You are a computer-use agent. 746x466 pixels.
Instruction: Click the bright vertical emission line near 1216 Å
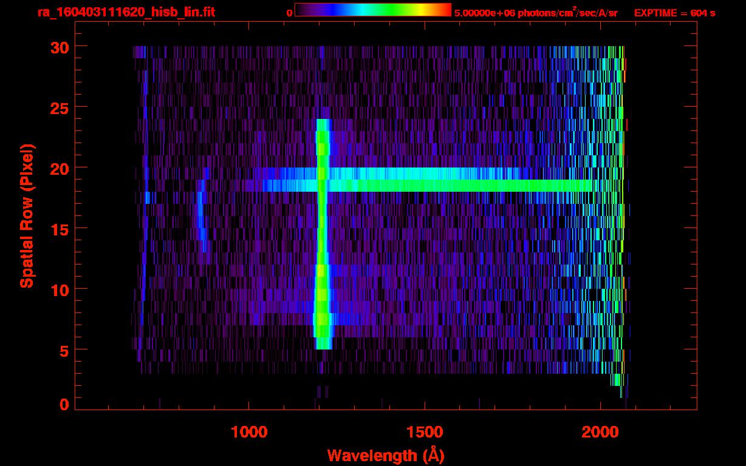[x=323, y=234]
